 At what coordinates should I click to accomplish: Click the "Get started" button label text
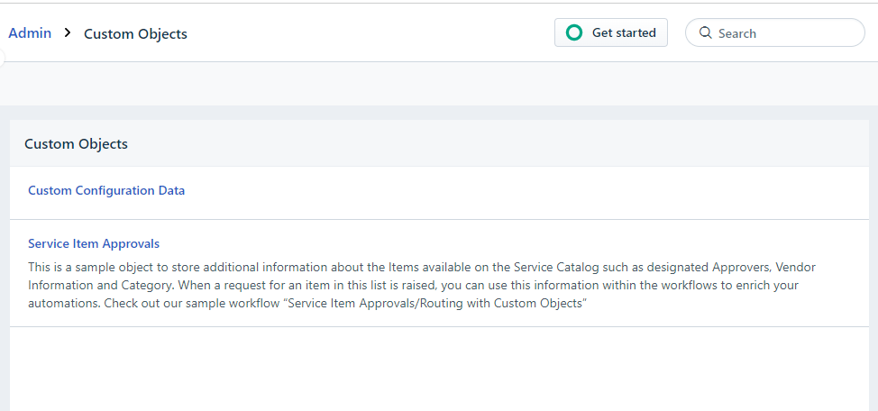[624, 32]
